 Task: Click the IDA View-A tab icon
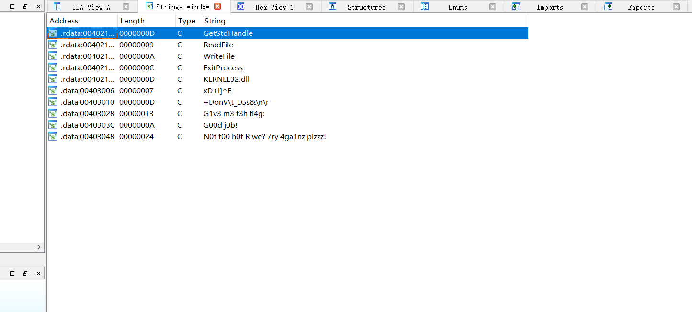(x=57, y=7)
